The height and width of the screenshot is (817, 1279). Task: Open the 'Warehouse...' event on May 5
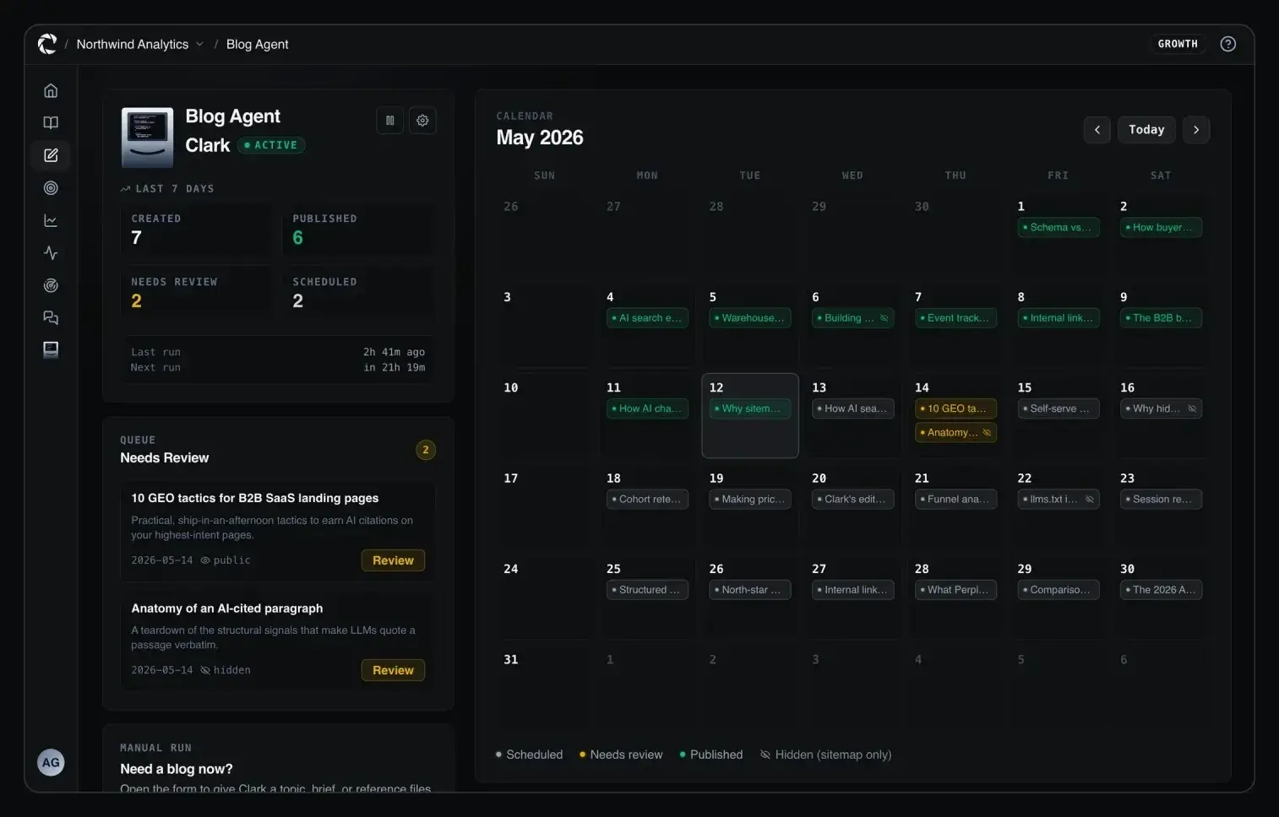click(x=750, y=318)
